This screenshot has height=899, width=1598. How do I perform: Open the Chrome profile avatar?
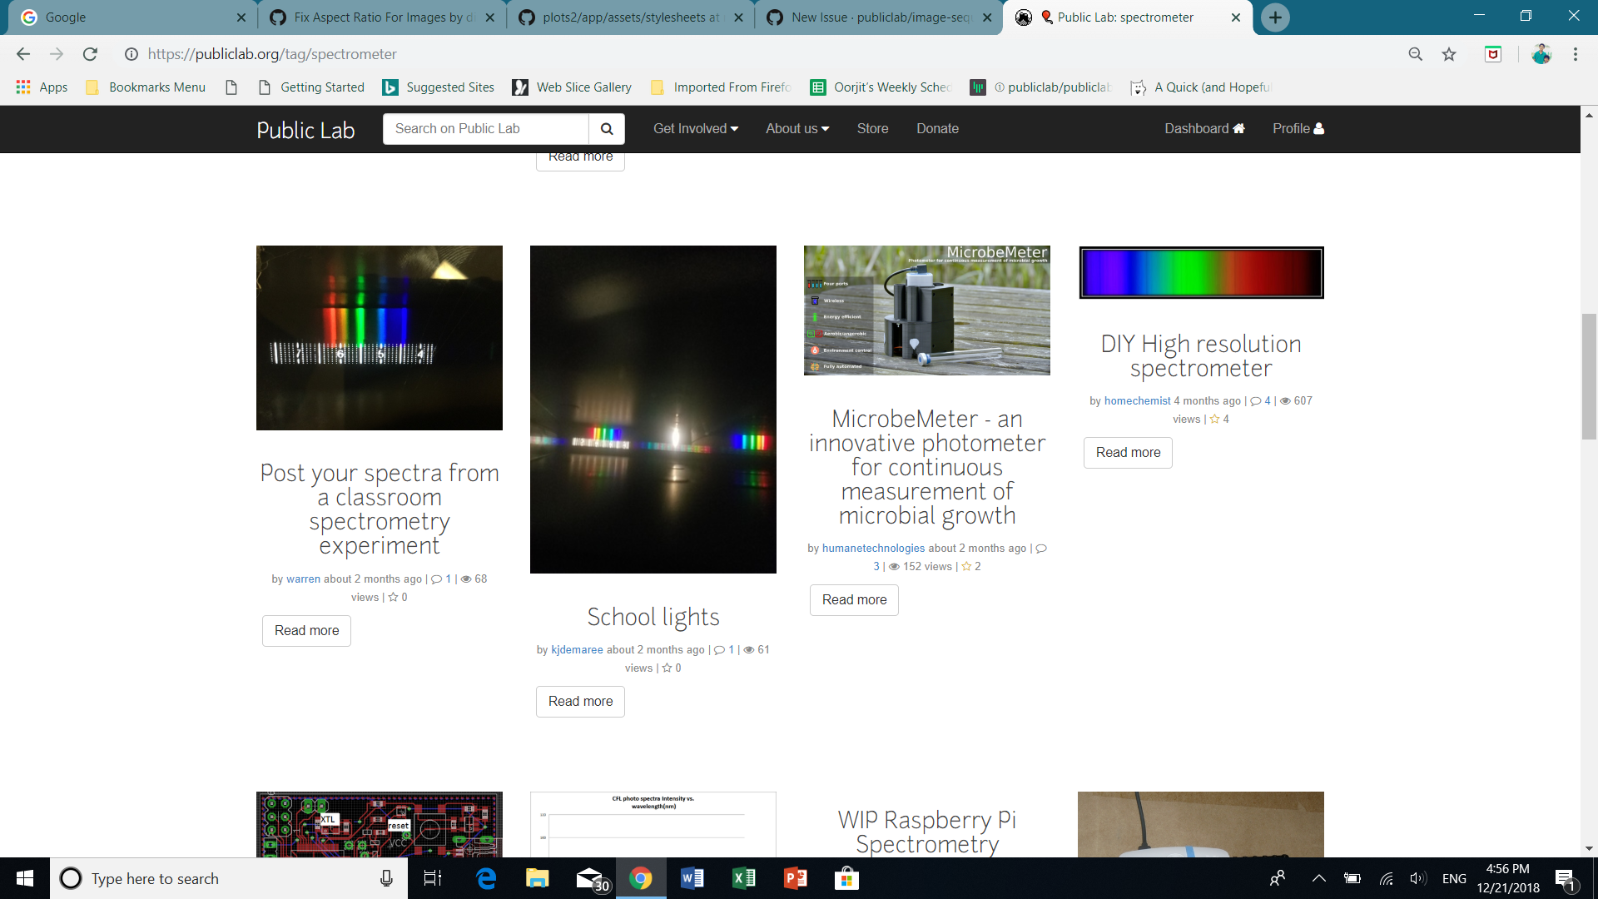click(x=1542, y=54)
